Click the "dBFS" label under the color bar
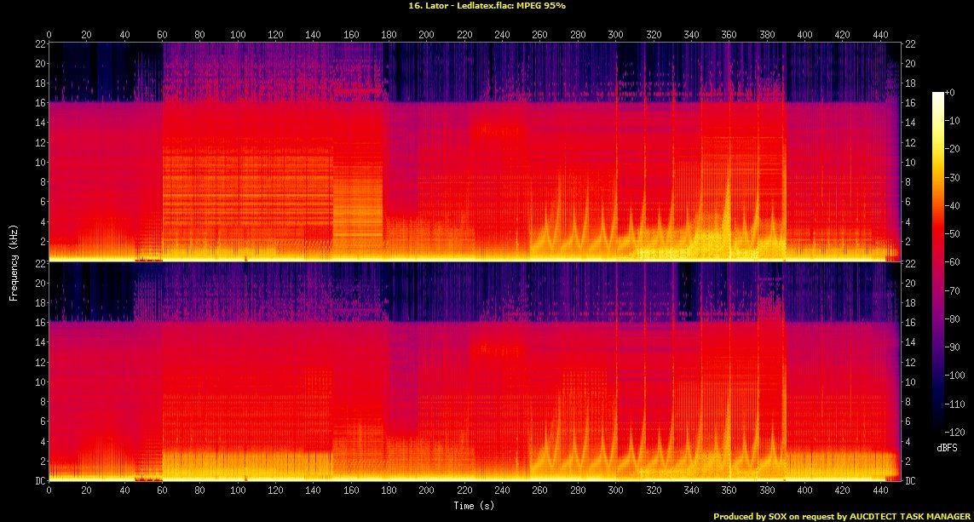Image resolution: width=974 pixels, height=522 pixels. (945, 446)
